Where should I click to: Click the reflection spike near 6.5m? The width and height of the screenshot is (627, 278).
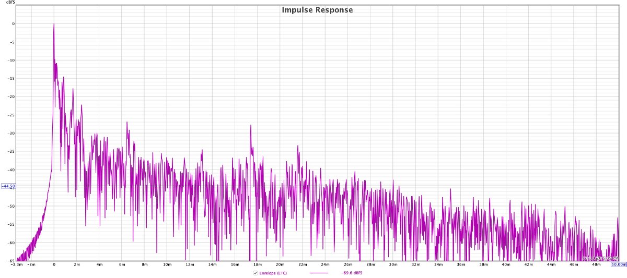[127, 123]
